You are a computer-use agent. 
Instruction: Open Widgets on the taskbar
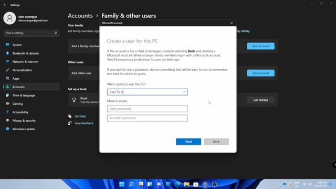click(x=150, y=184)
